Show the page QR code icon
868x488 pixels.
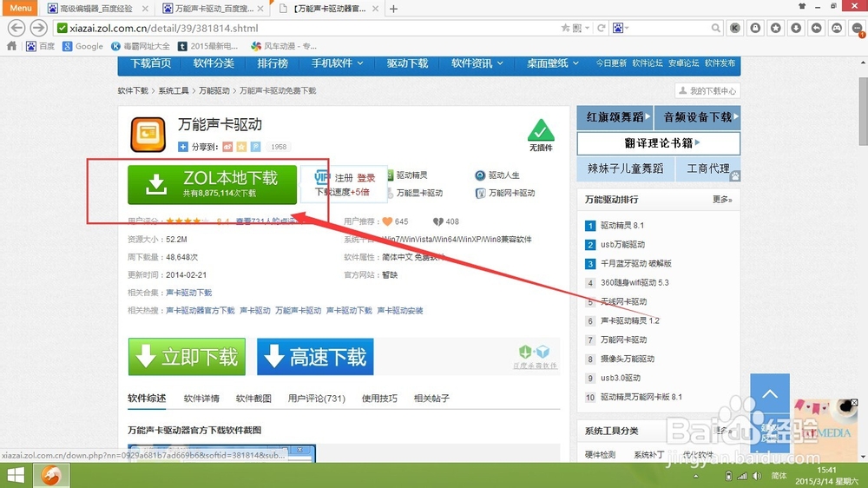(577, 28)
